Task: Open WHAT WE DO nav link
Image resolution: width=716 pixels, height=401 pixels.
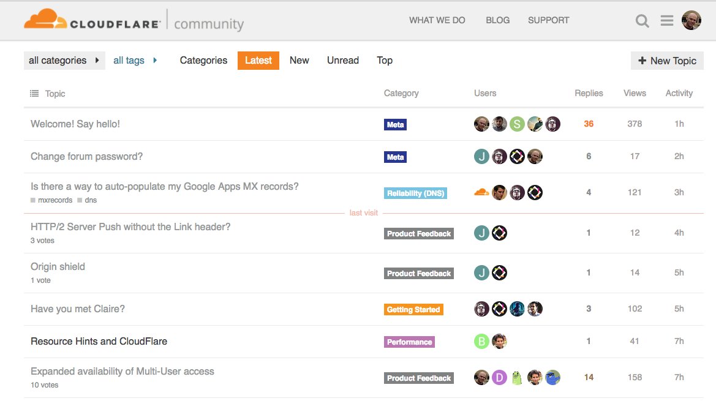Action: coord(437,20)
